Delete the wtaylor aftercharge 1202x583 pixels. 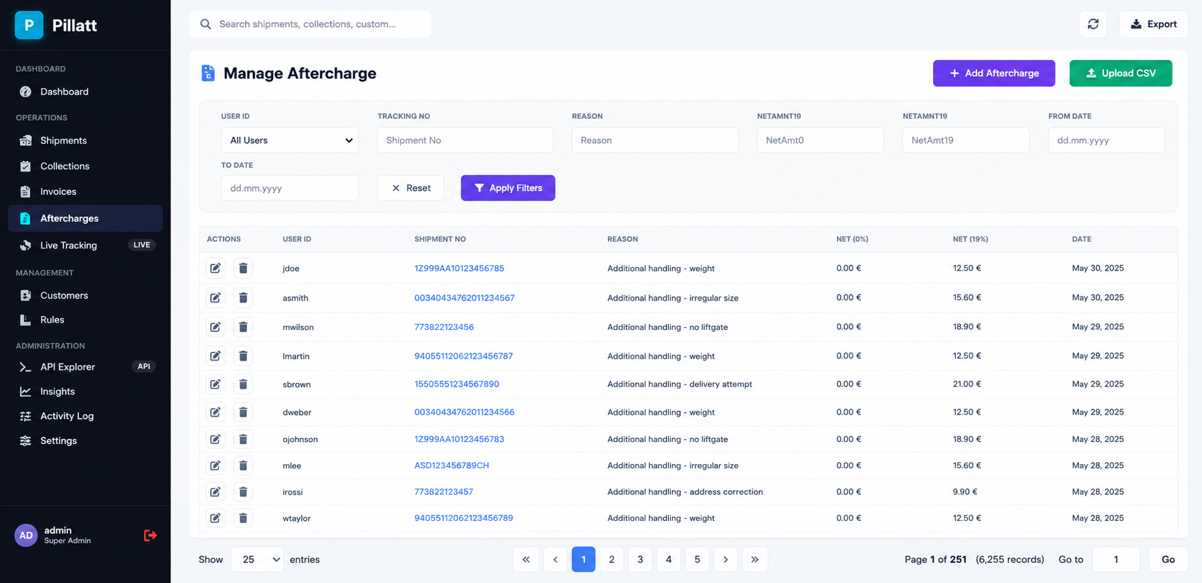tap(243, 518)
